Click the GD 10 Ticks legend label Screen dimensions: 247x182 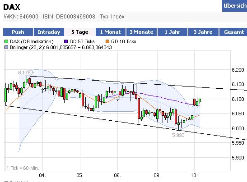(124, 41)
